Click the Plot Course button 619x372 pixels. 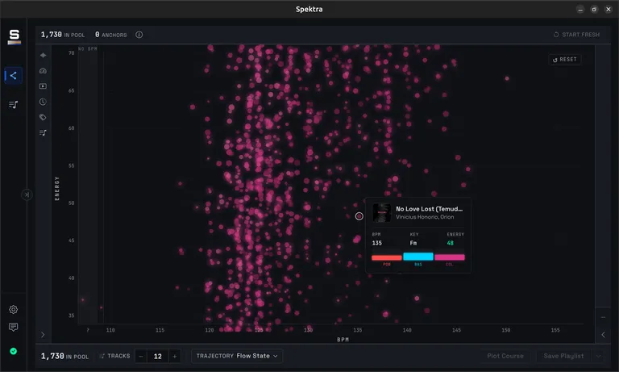pos(505,356)
